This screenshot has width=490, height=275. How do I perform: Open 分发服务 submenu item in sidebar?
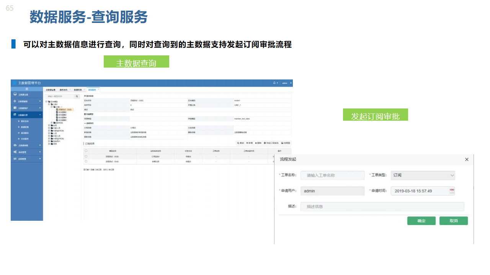(x=25, y=139)
